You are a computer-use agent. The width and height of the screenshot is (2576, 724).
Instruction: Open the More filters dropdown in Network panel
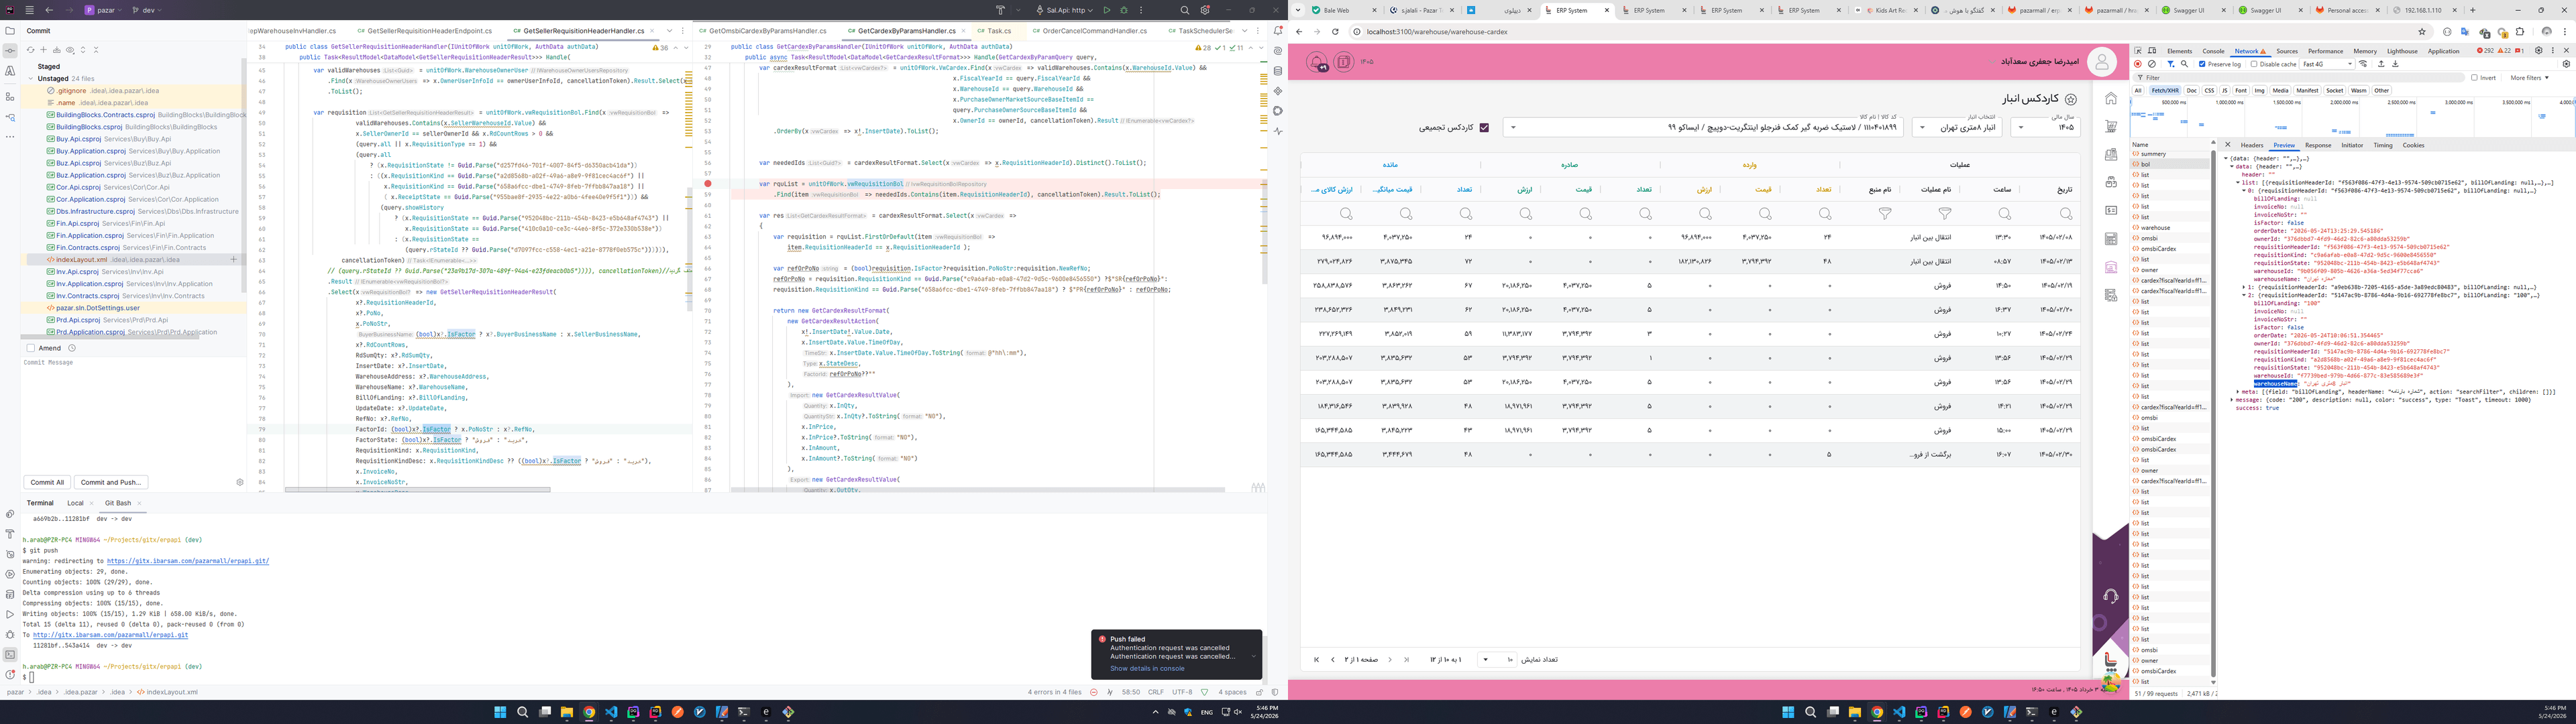point(2529,77)
